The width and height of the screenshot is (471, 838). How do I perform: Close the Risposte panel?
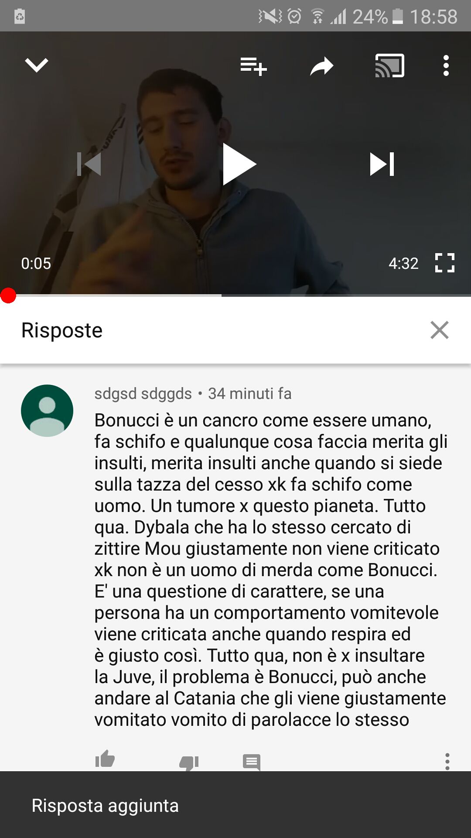(x=439, y=330)
